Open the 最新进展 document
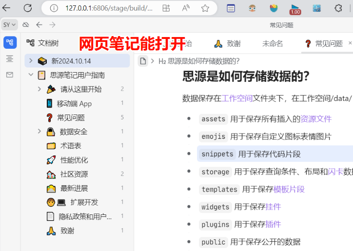Viewport: 353px width, 251px height. click(x=74, y=188)
